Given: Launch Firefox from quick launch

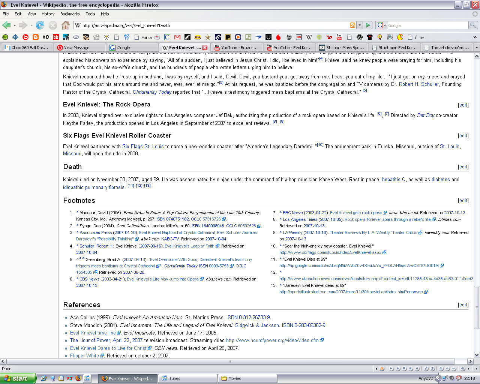Looking at the screenshot, I should (x=78, y=378).
